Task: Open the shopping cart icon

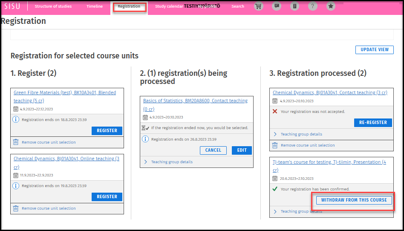Action: (x=258, y=6)
